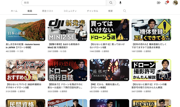Click the 1948 回視聴・2 週間前 text
The width and height of the screenshot is (180, 107).
pyautogui.click(x=99, y=51)
